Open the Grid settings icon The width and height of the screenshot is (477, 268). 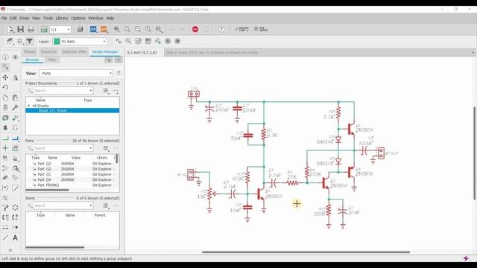19,41
